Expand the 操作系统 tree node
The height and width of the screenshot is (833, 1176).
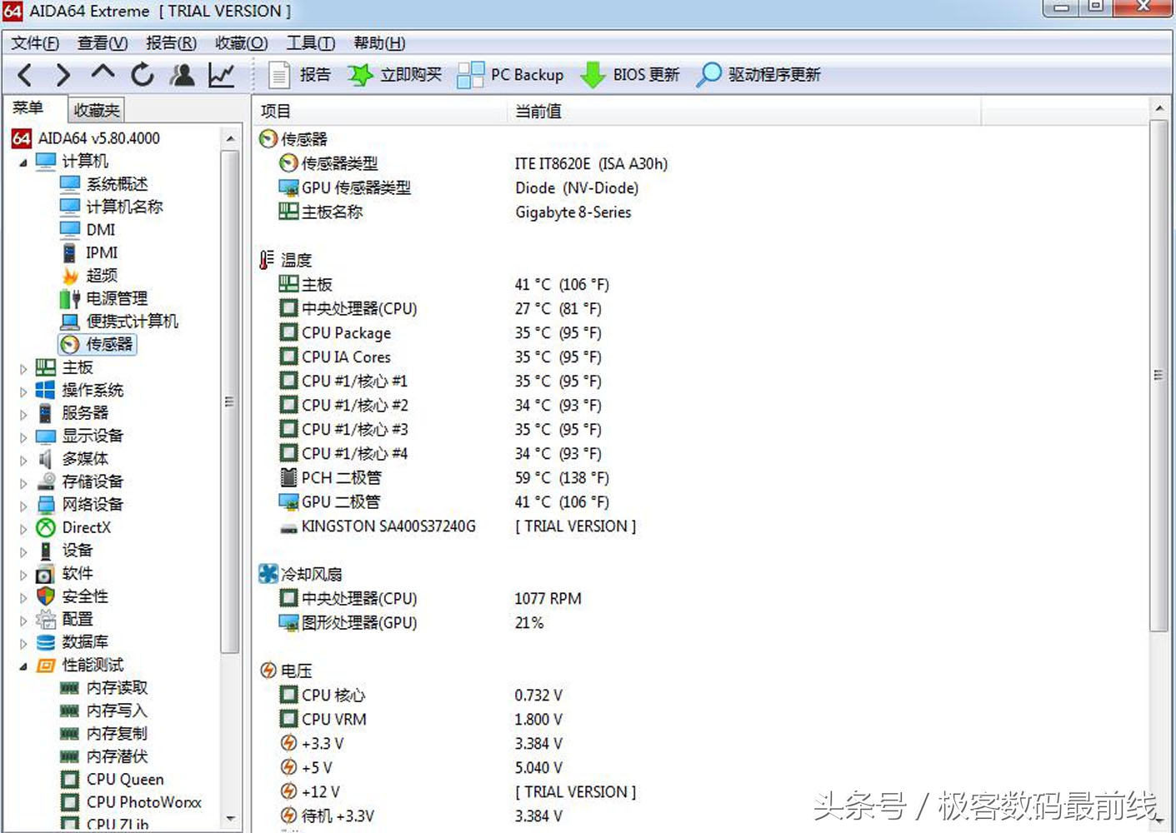[23, 392]
